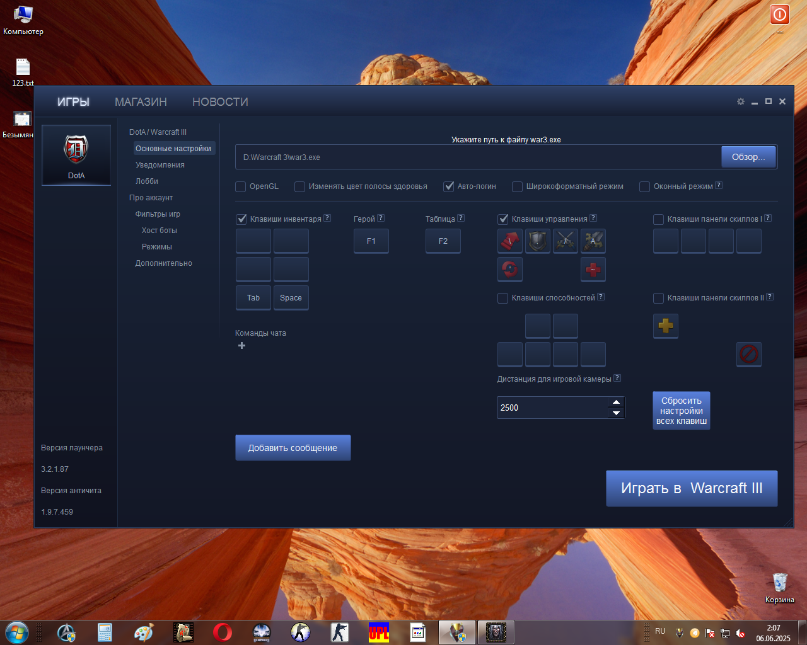807x645 pixels.
Task: Increase camera distance with the up arrow
Action: pyautogui.click(x=616, y=402)
